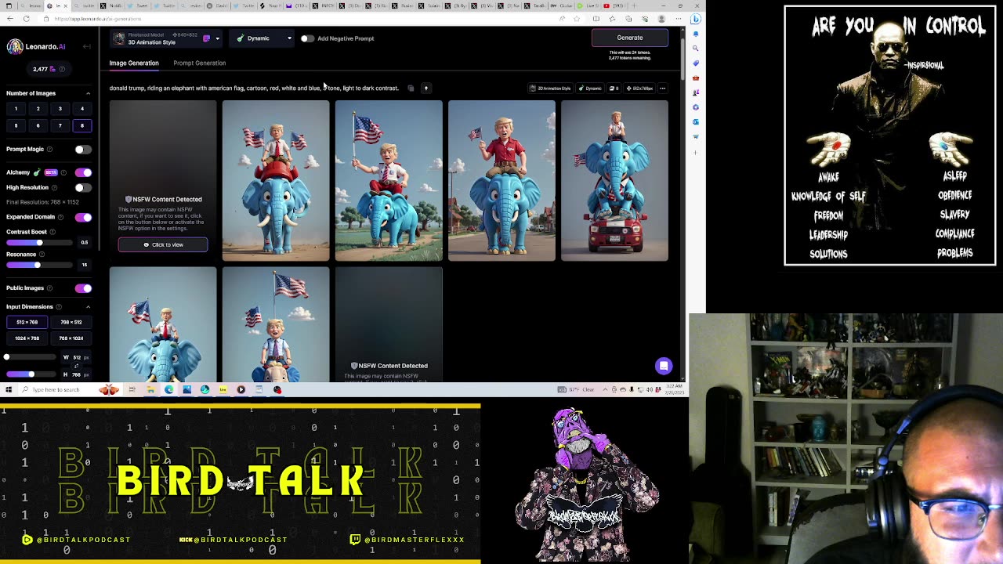Click the Leonardo.Ai logo avatar
Viewport: 1003px width, 564px height.
point(14,47)
